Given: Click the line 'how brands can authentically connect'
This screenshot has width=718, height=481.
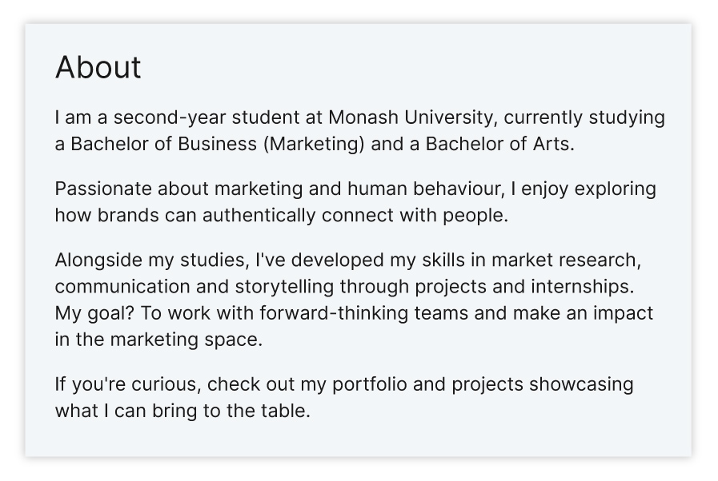Looking at the screenshot, I should [x=282, y=216].
